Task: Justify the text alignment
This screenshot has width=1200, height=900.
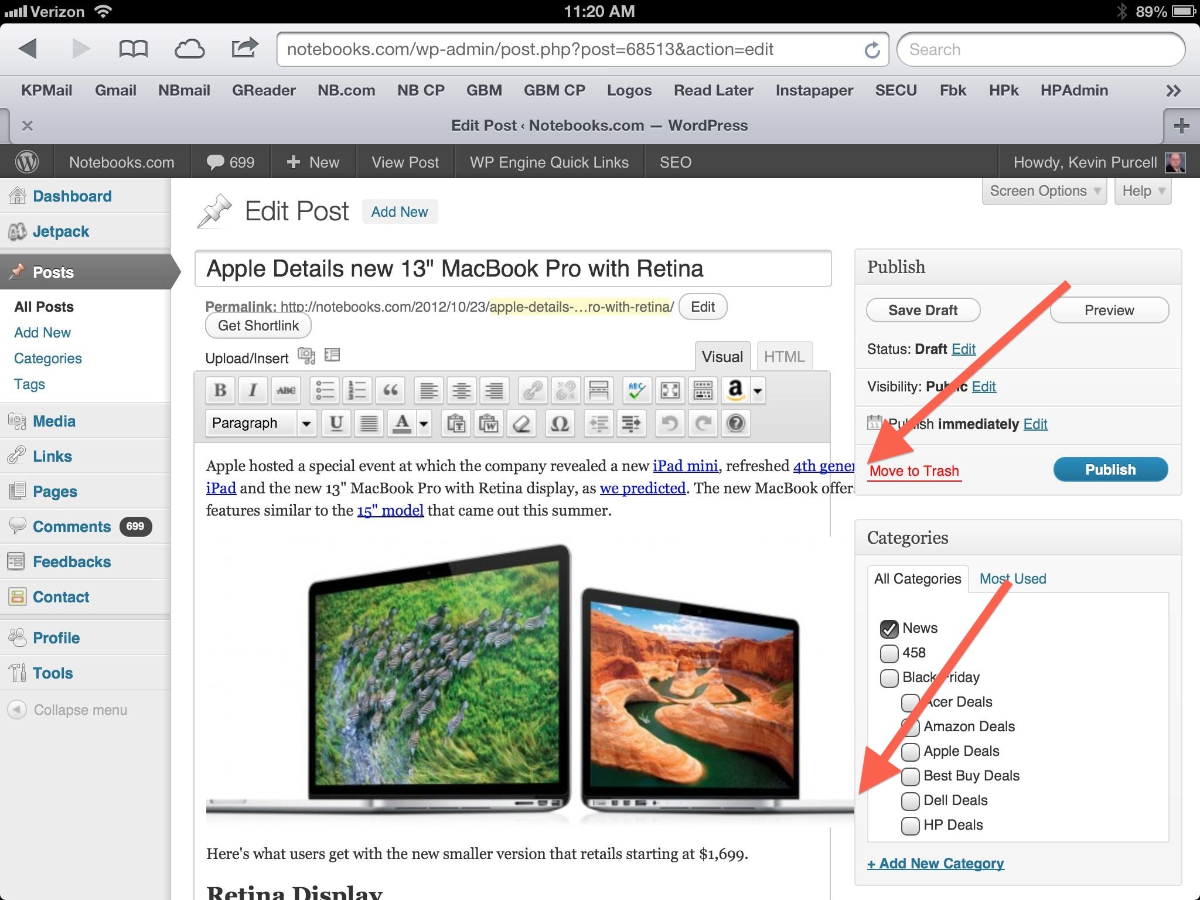Action: pos(369,423)
